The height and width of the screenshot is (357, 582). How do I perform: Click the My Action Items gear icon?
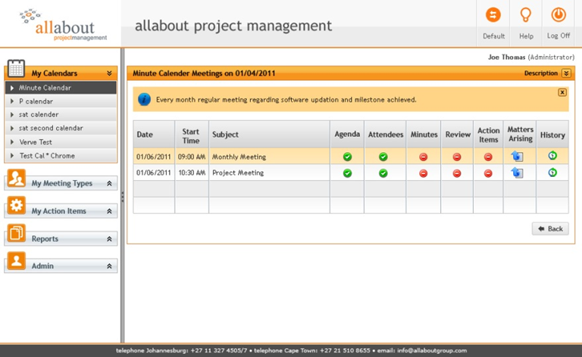(17, 205)
